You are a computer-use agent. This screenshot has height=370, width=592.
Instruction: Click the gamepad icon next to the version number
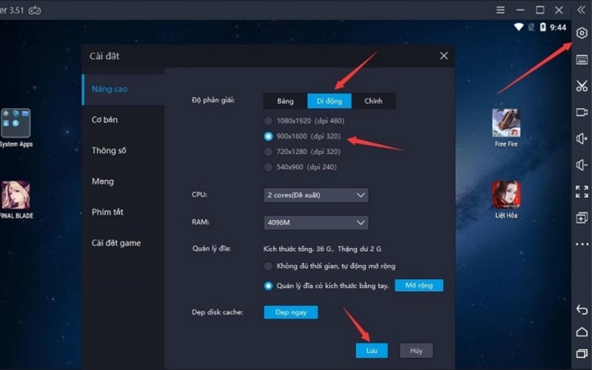tap(35, 10)
